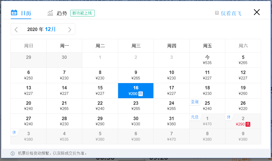Screen dimensions: 272x161
Task: Pick December 22 at ¥240
Action: point(100,106)
